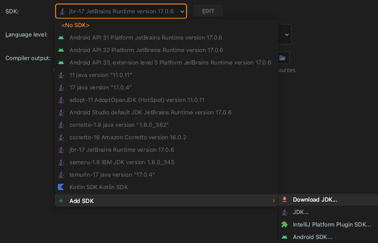
Task: Choose Kotlin SDK entry
Action: pos(167,187)
